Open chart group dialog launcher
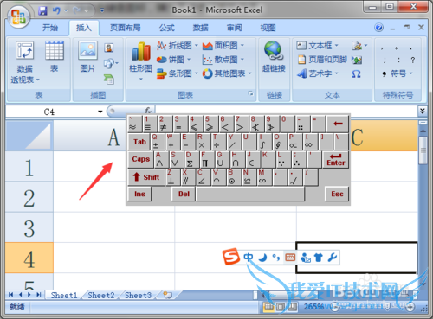This screenshot has width=433, height=319. point(250,93)
